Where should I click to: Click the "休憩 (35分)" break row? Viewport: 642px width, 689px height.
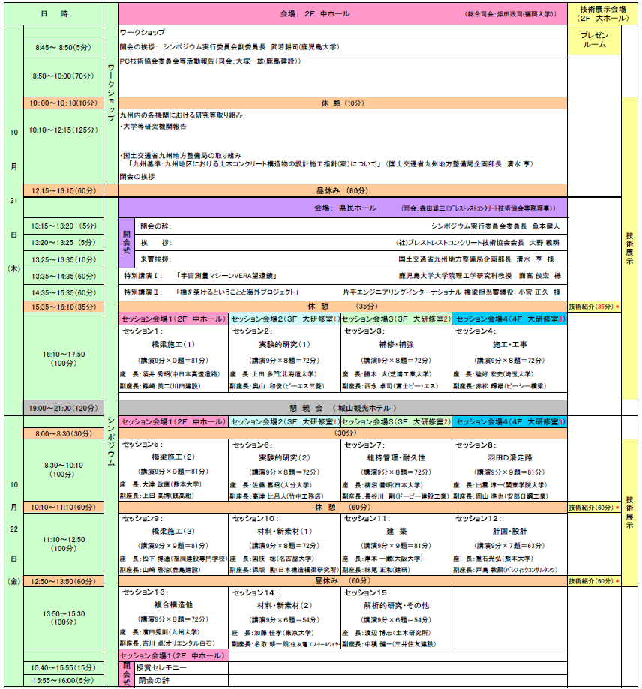pos(342,307)
